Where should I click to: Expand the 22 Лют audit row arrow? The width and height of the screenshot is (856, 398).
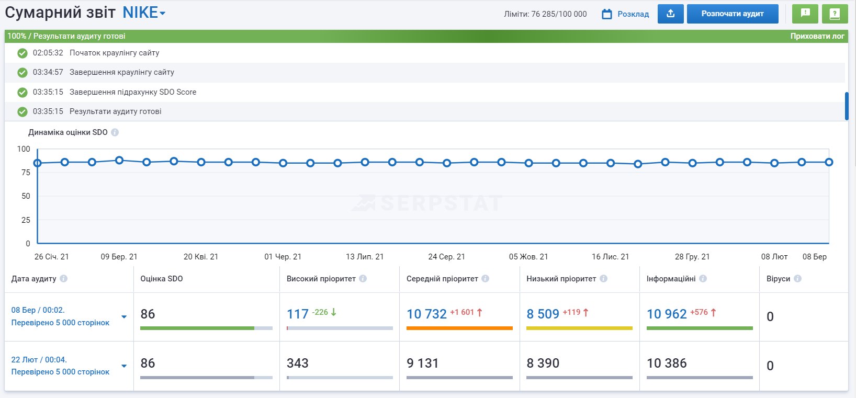click(124, 366)
